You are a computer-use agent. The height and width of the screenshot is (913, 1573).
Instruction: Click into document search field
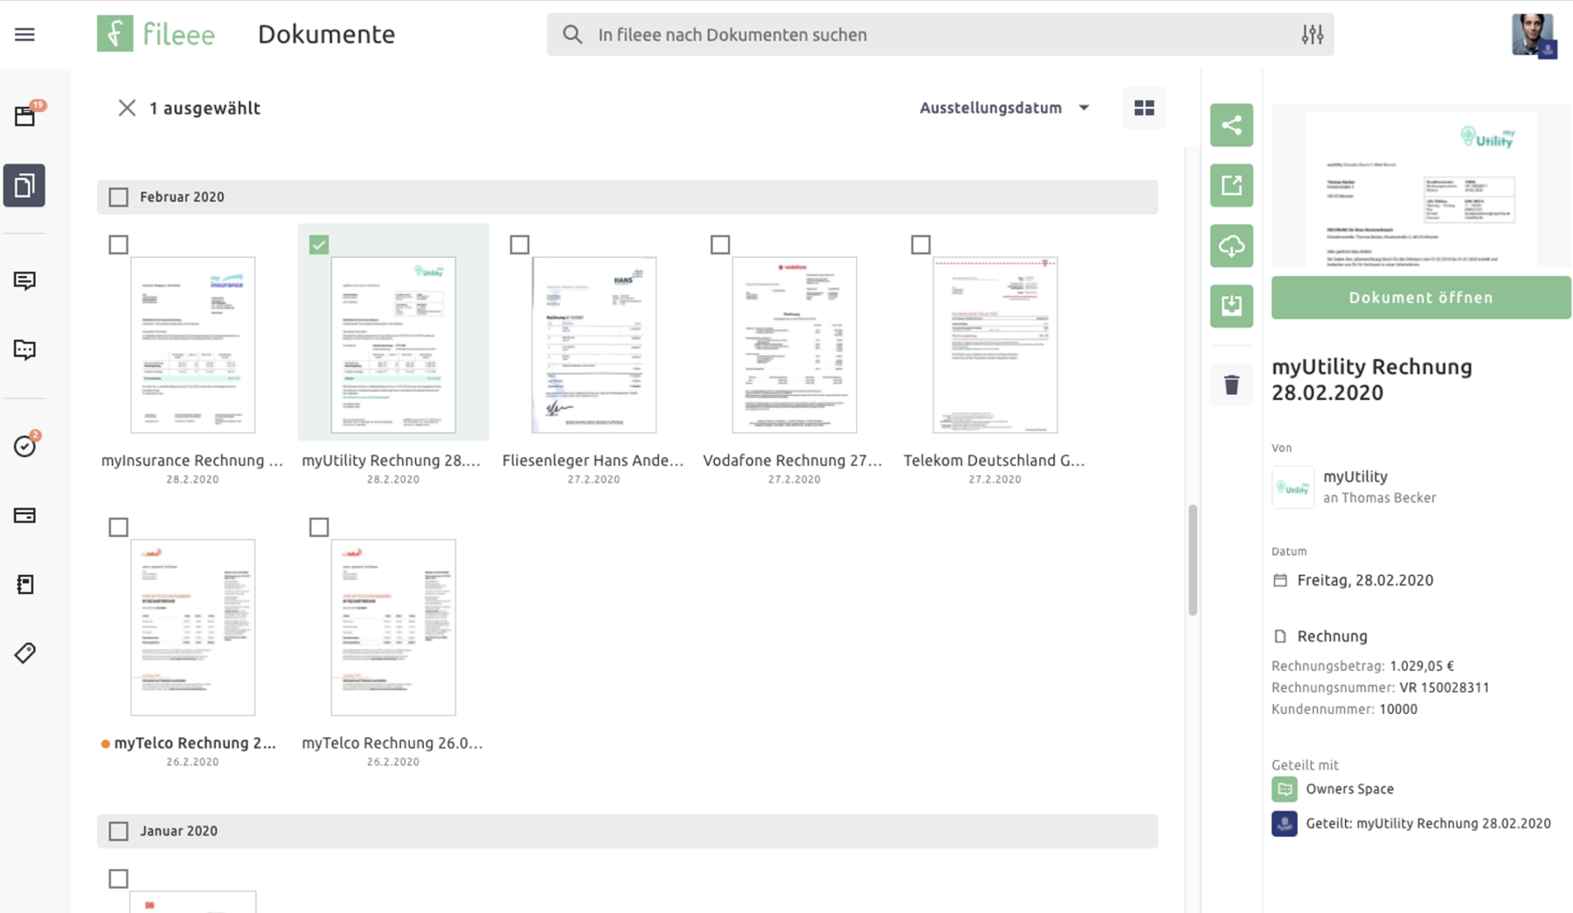pos(939,35)
